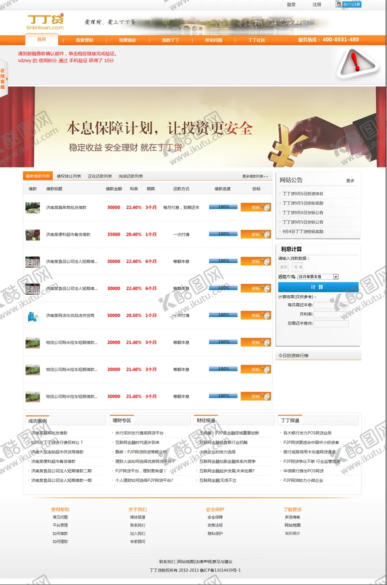Switch to 债权转让列表 tab
This screenshot has height=585, width=387.
[69, 176]
